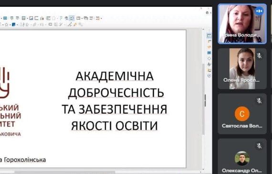Click the blue 3D object icon

(13, 24)
